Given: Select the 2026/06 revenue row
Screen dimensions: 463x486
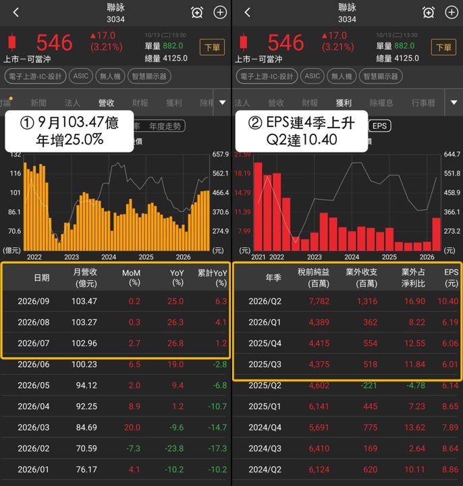Looking at the screenshot, I should click(115, 364).
